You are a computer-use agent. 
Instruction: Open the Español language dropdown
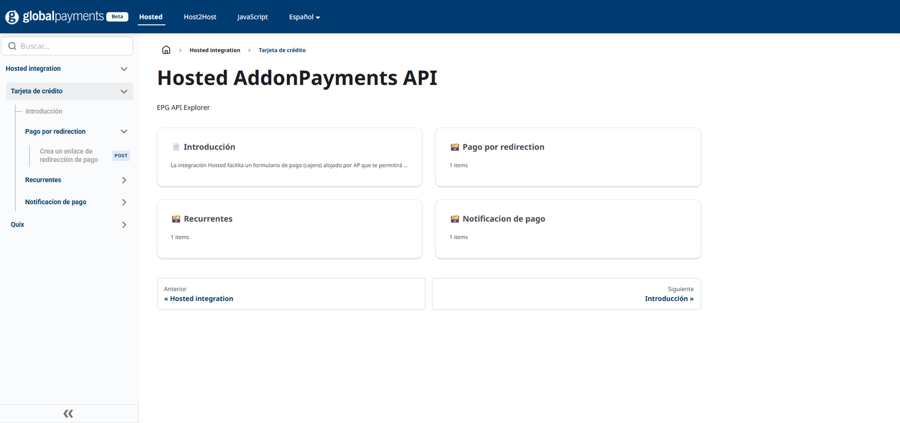tap(304, 17)
